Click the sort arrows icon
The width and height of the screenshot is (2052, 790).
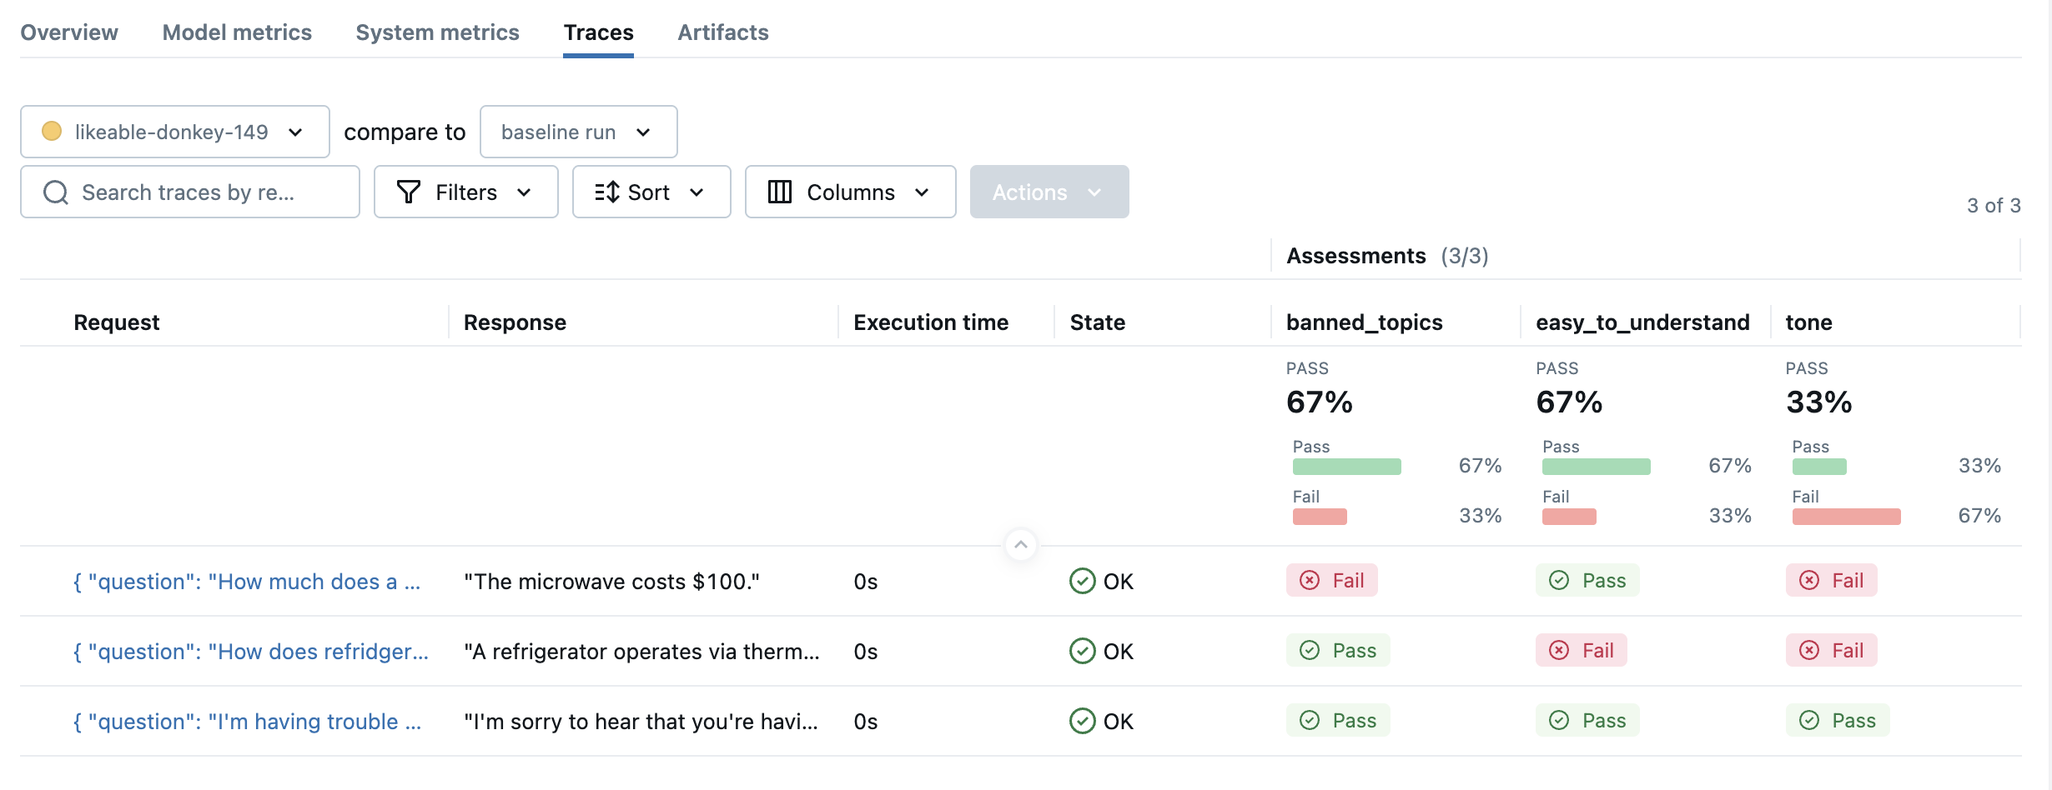[606, 192]
